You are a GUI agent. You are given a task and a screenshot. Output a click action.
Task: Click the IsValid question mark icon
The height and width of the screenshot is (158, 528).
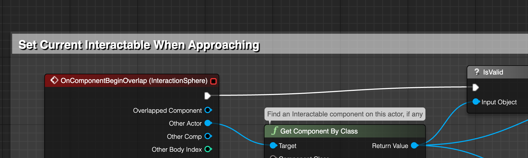pos(477,72)
